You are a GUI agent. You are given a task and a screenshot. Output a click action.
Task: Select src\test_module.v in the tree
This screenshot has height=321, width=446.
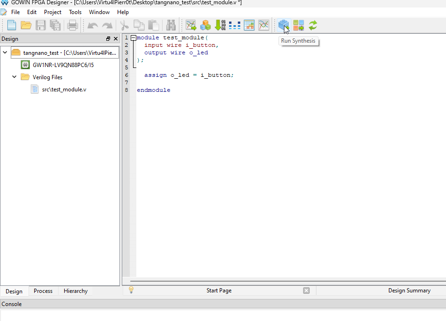[x=64, y=90]
